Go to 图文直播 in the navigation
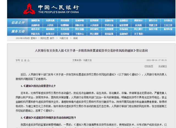This screenshot has height=128, width=176. [79, 29]
